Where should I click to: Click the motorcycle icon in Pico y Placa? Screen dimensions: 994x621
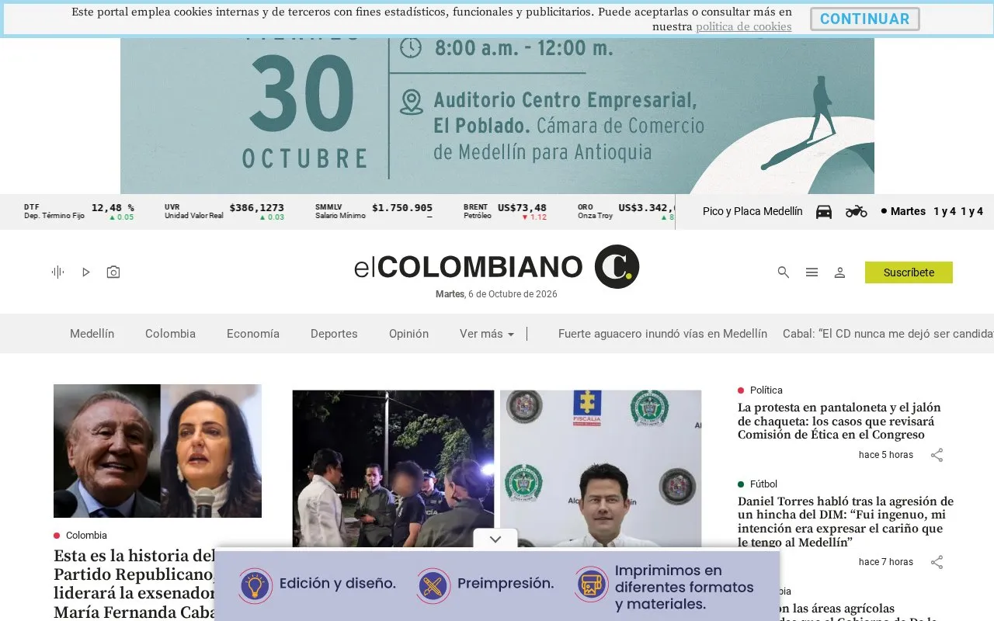[857, 211]
